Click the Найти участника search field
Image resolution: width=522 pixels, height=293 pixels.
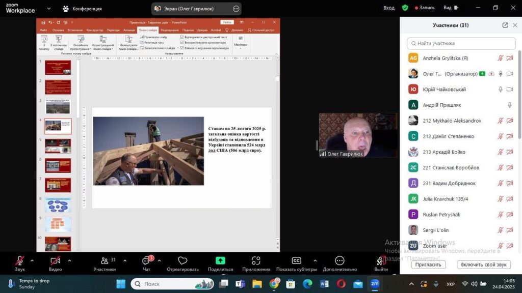click(461, 43)
